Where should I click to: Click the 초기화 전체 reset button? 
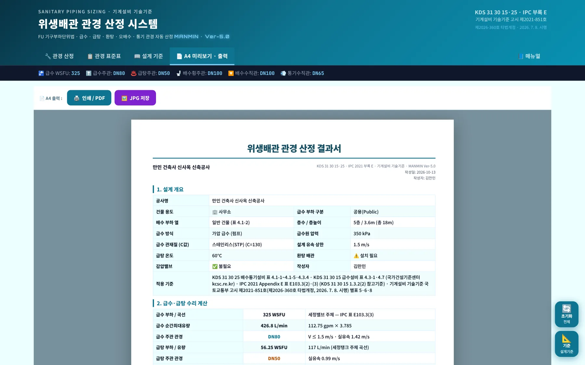coord(566,314)
